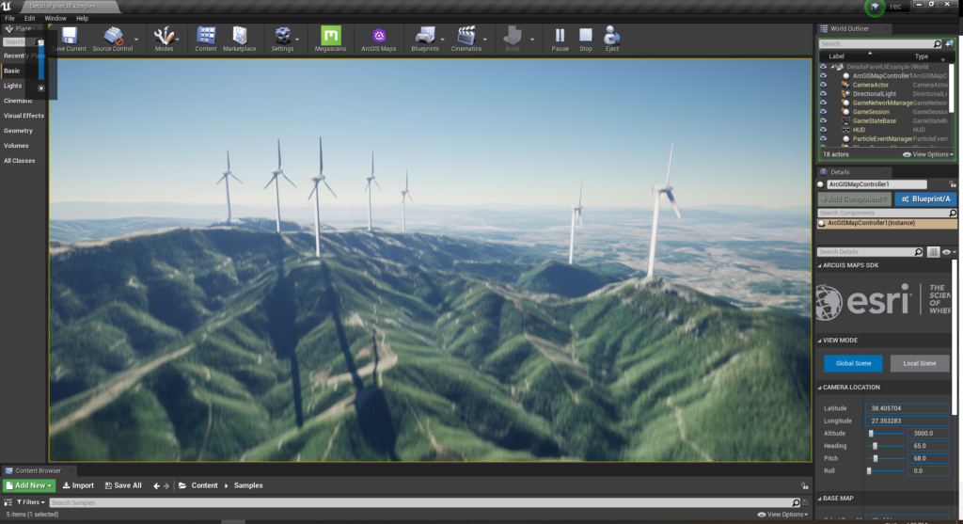Open the Megascans plugin icon
Screen dimensions: 963x524
pyautogui.click(x=330, y=39)
